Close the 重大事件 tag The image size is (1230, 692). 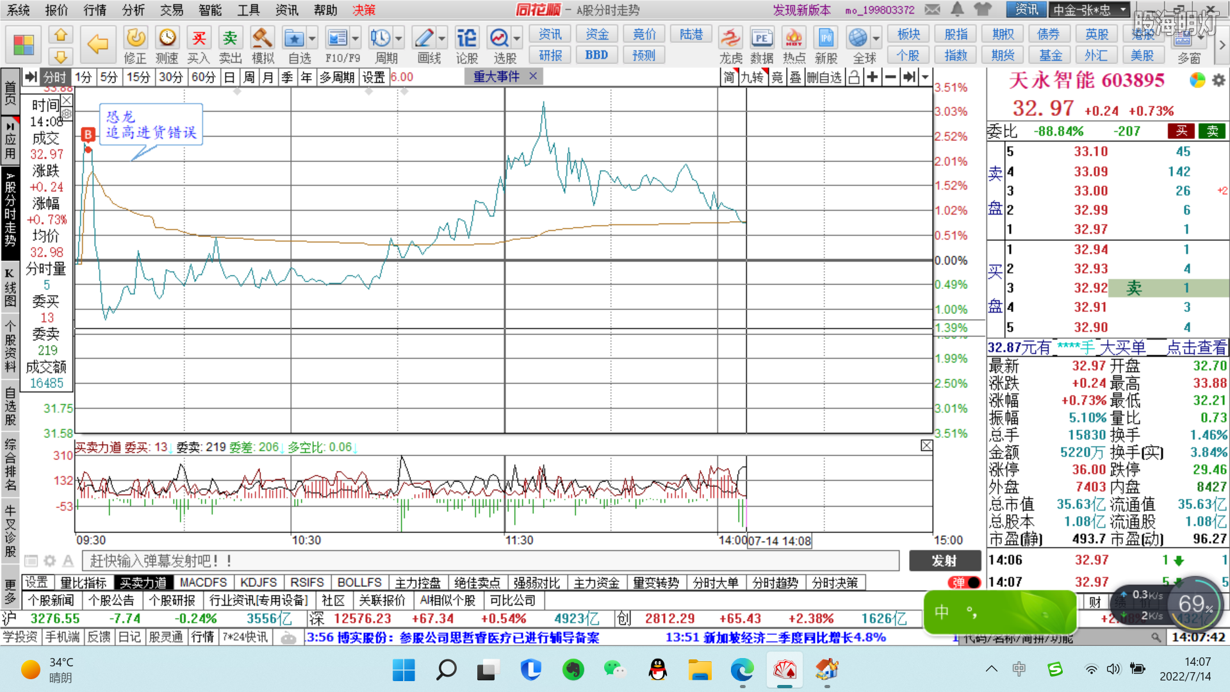tap(533, 76)
